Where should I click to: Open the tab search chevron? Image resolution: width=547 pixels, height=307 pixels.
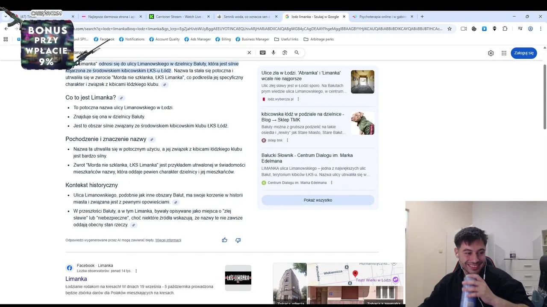(x=6, y=17)
